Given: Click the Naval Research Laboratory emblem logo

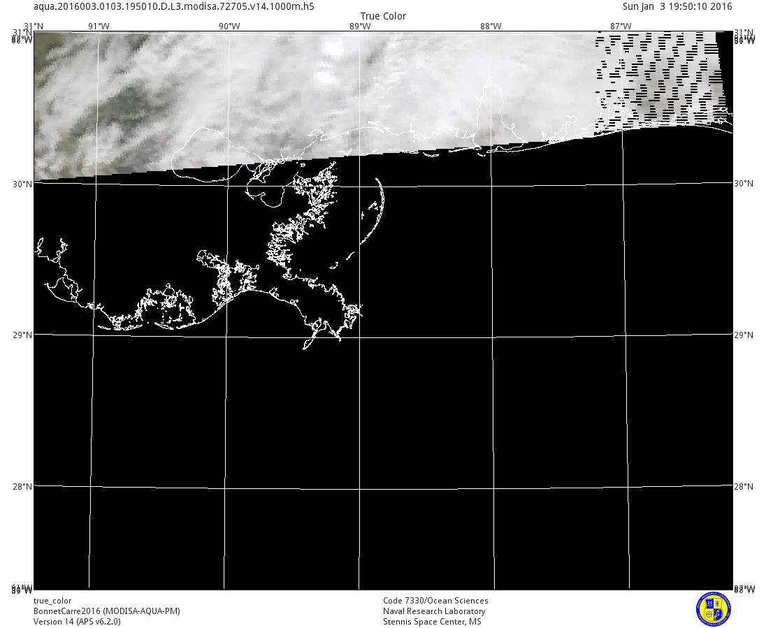Looking at the screenshot, I should tap(713, 608).
